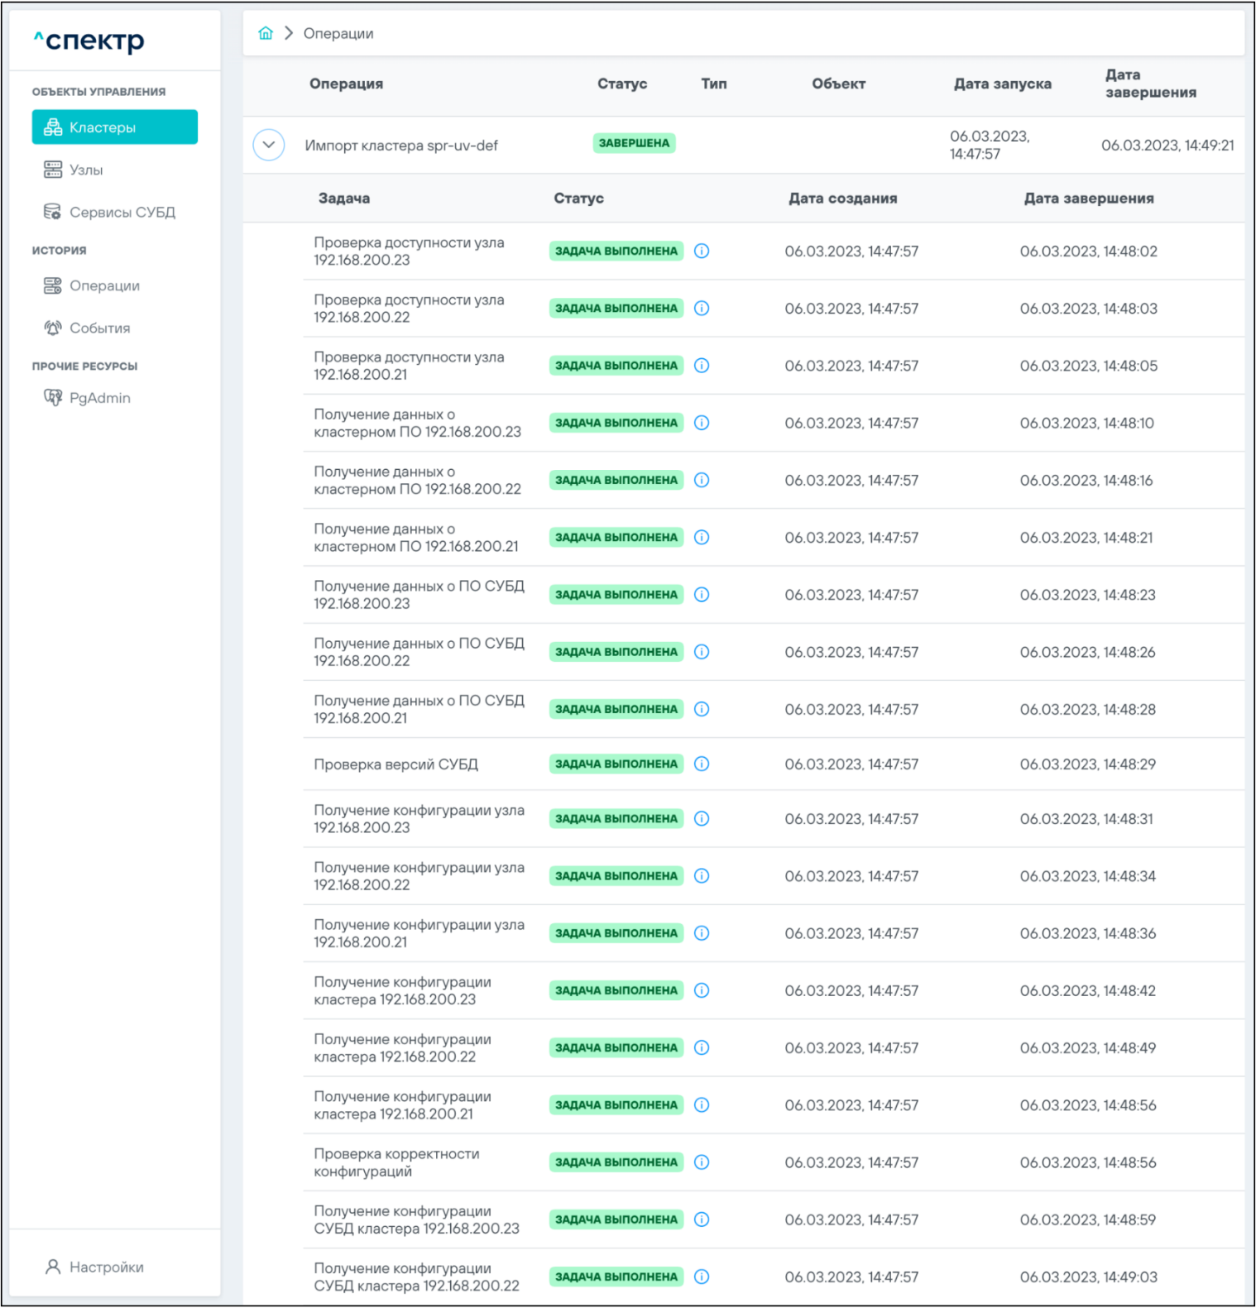Go to Узлы section
Viewport: 1256px width, 1308px height.
click(x=86, y=170)
